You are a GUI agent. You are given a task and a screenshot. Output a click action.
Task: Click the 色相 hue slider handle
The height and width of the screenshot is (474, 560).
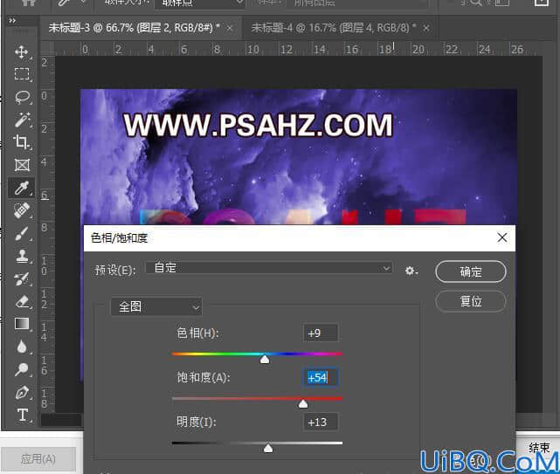(x=265, y=359)
